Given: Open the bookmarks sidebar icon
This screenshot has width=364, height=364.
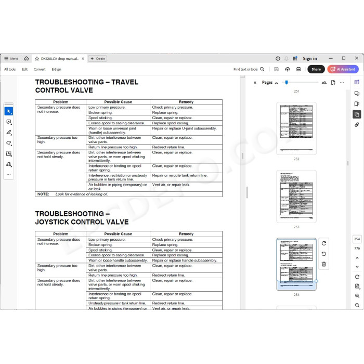Looking at the screenshot, I should 357,104.
